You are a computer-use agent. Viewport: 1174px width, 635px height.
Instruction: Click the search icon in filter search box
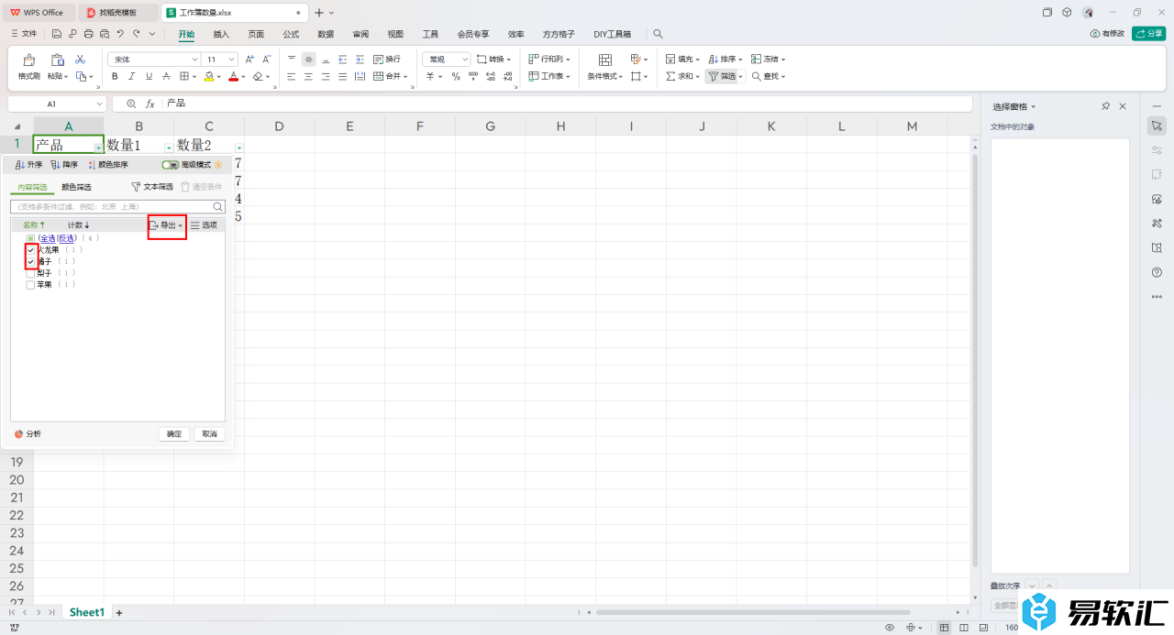(x=218, y=207)
